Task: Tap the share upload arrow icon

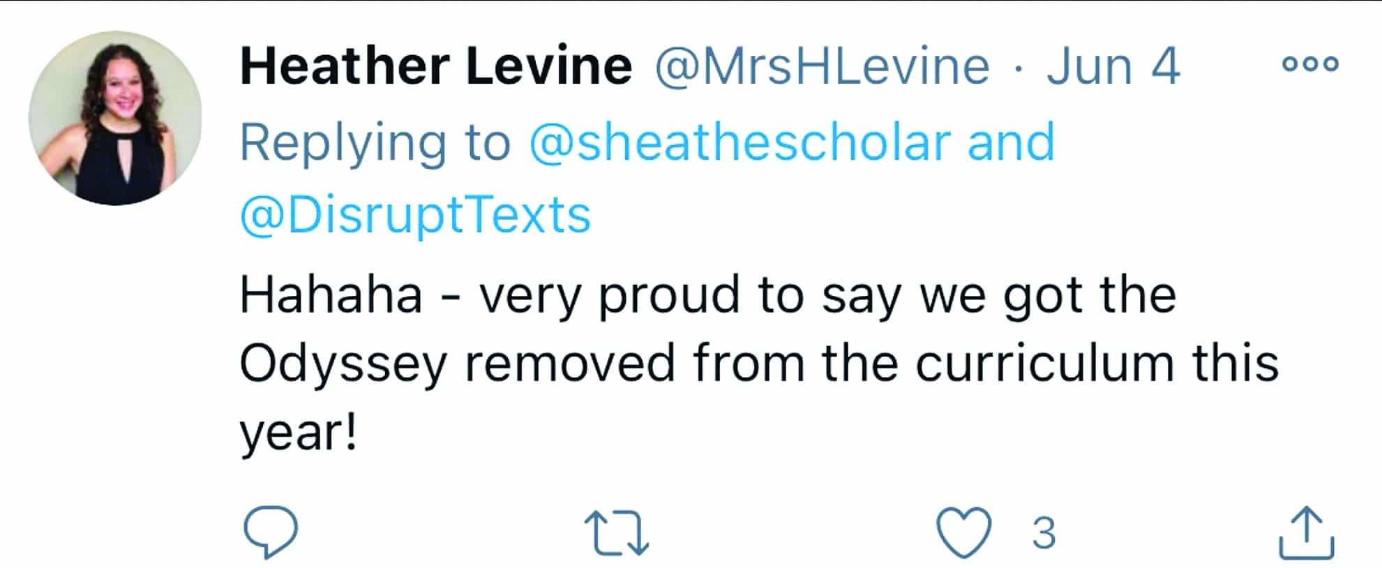Action: click(x=1306, y=532)
